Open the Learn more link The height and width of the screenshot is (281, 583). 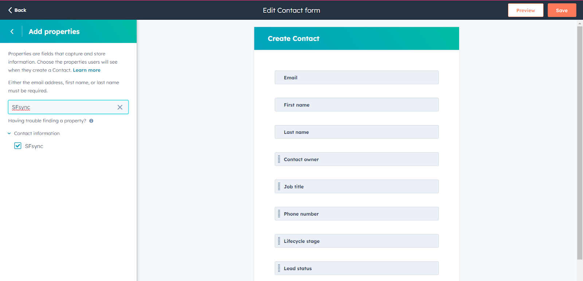86,70
